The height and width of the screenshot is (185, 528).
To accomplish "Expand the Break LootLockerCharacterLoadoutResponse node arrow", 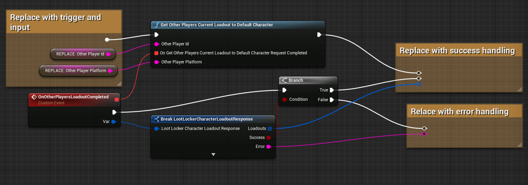I will pos(213,155).
